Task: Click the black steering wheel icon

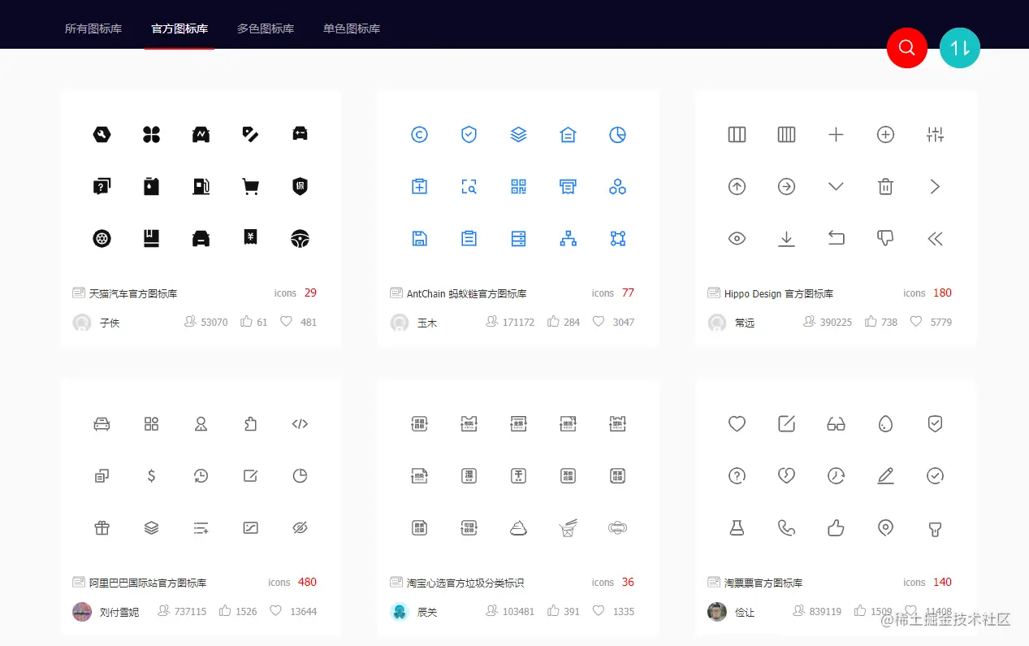Action: click(300, 239)
